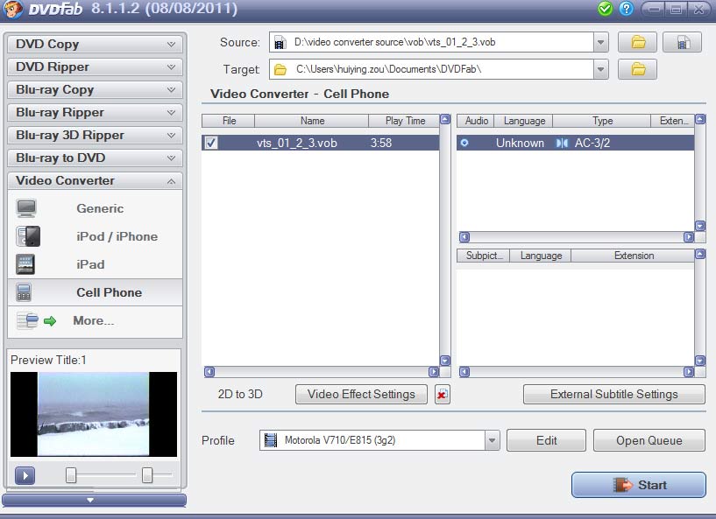Select Generic converter mode

[x=100, y=208]
